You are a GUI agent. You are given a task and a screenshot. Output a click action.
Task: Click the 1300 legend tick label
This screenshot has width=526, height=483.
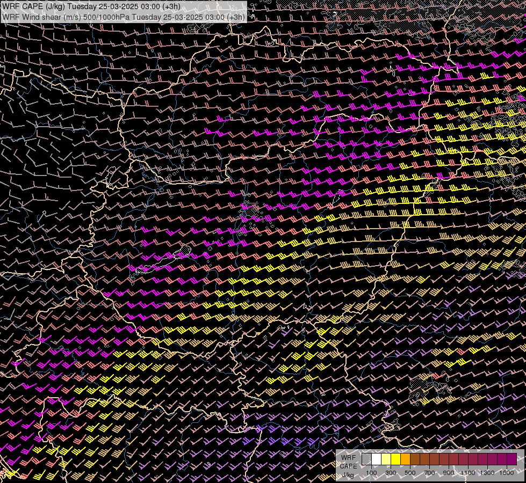point(487,473)
